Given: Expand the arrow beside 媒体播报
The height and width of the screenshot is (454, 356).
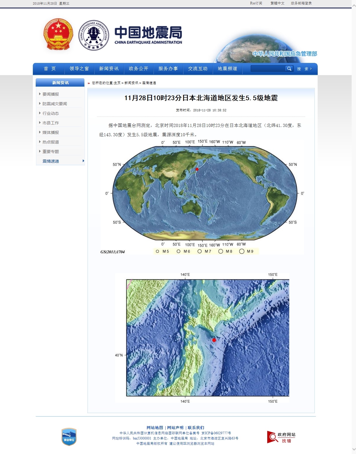Looking at the screenshot, I should tap(40, 132).
